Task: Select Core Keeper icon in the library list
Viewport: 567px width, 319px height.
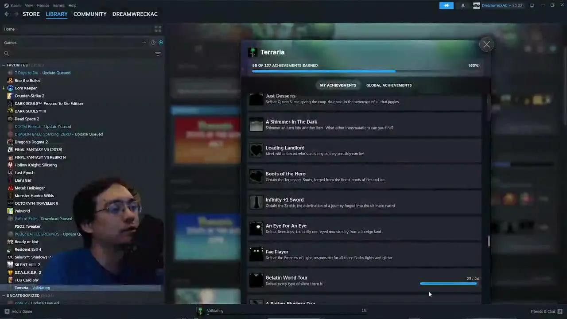Action: [10, 88]
